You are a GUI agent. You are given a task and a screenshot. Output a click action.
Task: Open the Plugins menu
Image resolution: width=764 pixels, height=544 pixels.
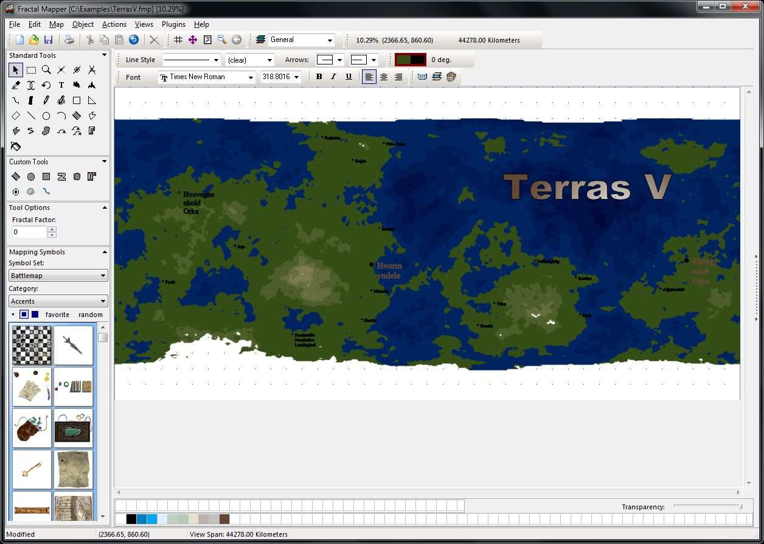point(174,24)
